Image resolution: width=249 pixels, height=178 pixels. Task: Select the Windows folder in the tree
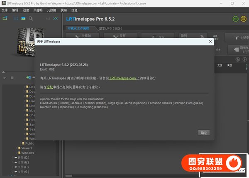(x=27, y=153)
